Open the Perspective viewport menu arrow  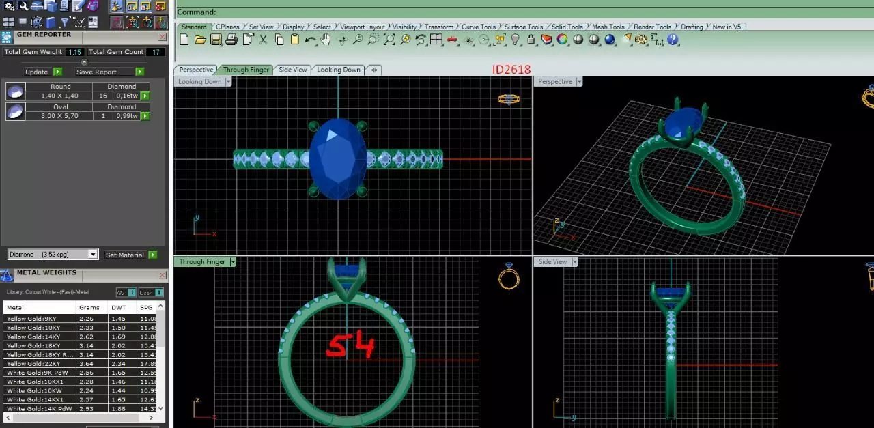coord(579,81)
